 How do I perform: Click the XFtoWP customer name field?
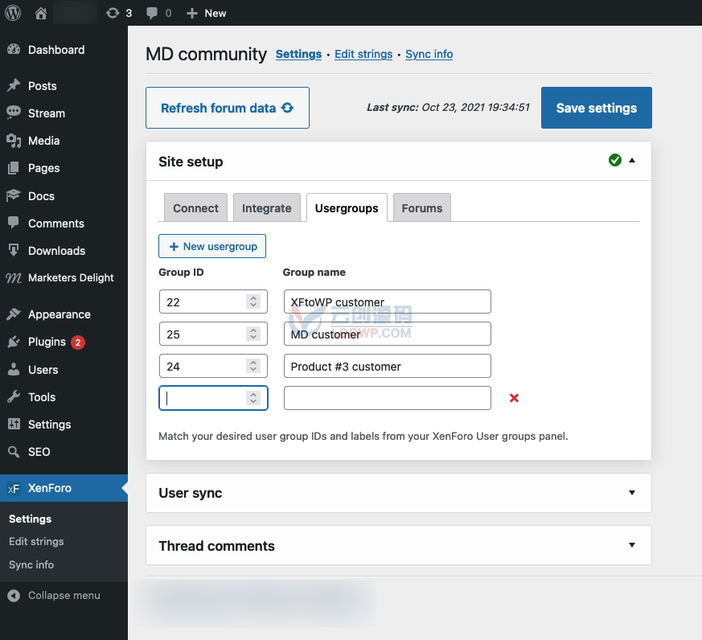click(388, 302)
